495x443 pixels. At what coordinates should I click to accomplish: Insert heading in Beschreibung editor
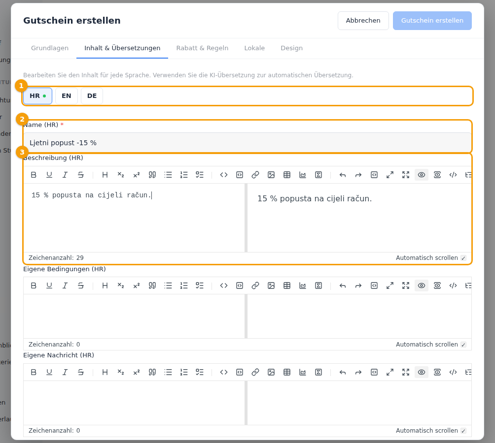pyautogui.click(x=105, y=175)
